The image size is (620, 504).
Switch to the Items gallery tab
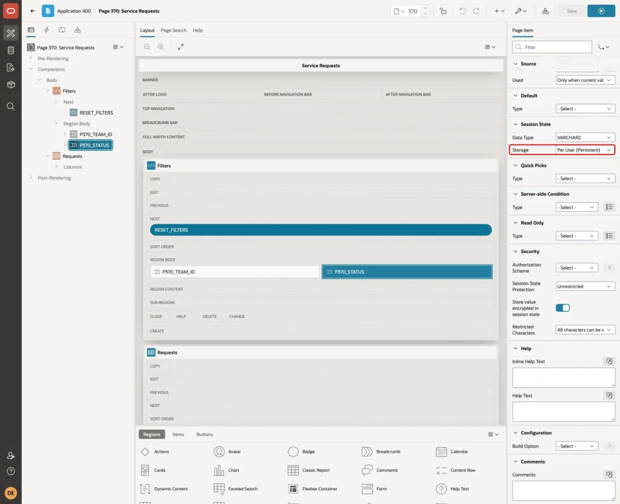[179, 434]
